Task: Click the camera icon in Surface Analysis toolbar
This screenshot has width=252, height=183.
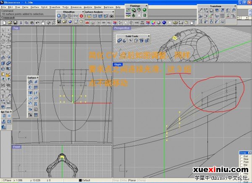Action: coord(111,16)
